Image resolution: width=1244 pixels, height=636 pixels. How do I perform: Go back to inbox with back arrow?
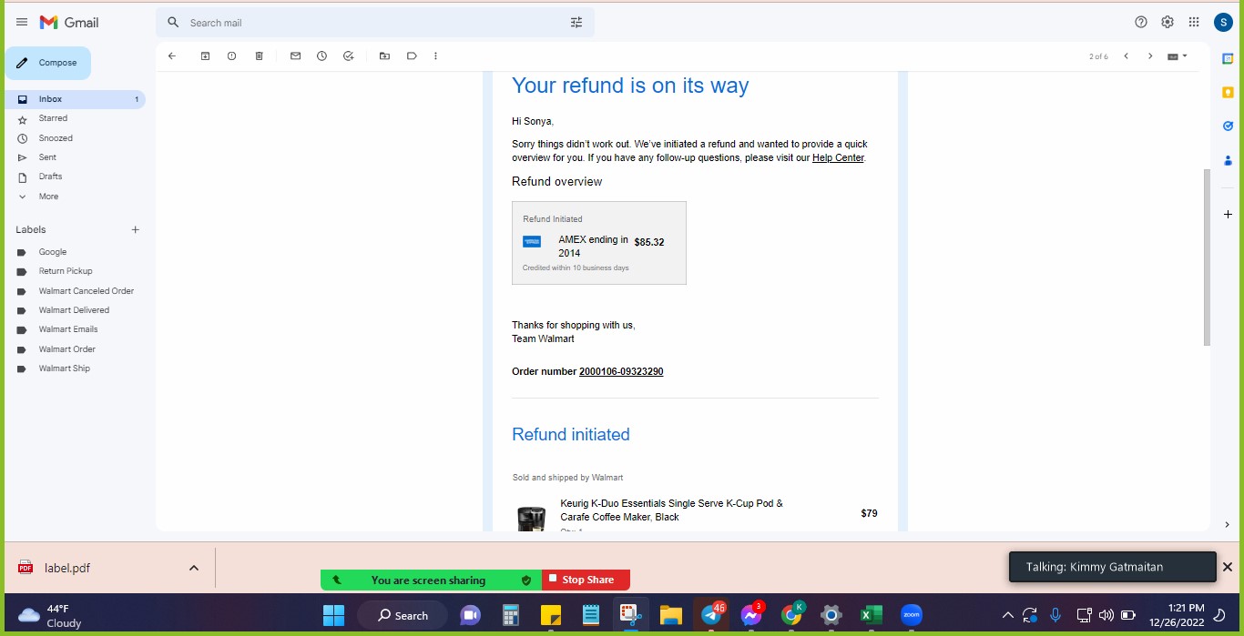point(172,56)
